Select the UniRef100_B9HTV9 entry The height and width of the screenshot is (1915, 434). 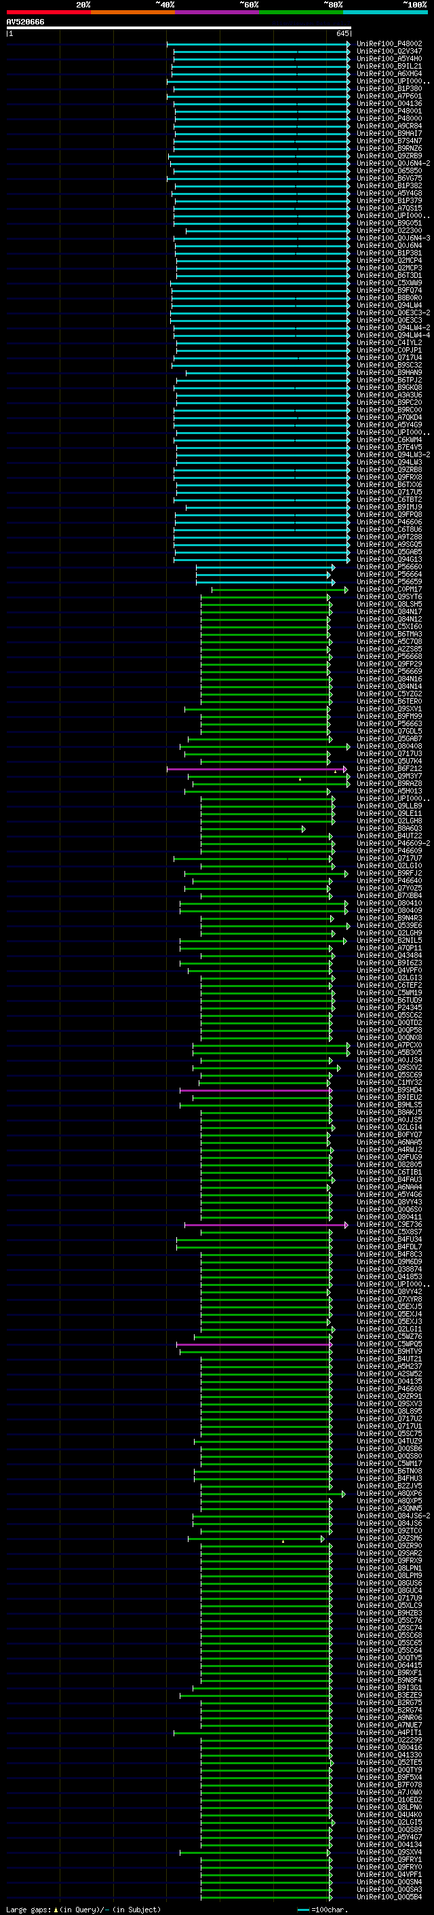[389, 1353]
